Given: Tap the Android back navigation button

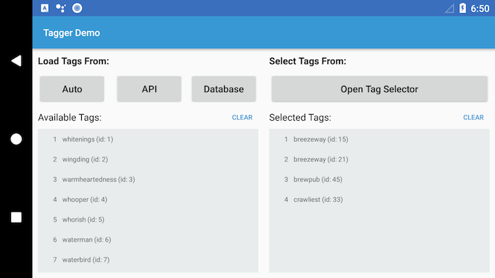Looking at the screenshot, I should coord(16,61).
